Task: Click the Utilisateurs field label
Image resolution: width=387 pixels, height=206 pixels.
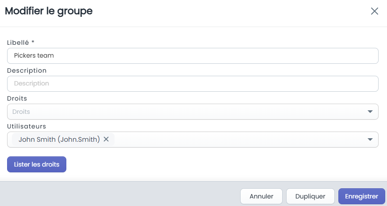Action: 27,126
